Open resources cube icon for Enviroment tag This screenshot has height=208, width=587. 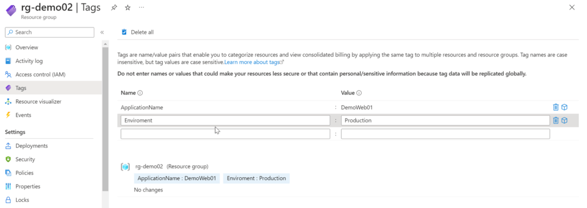tap(565, 120)
